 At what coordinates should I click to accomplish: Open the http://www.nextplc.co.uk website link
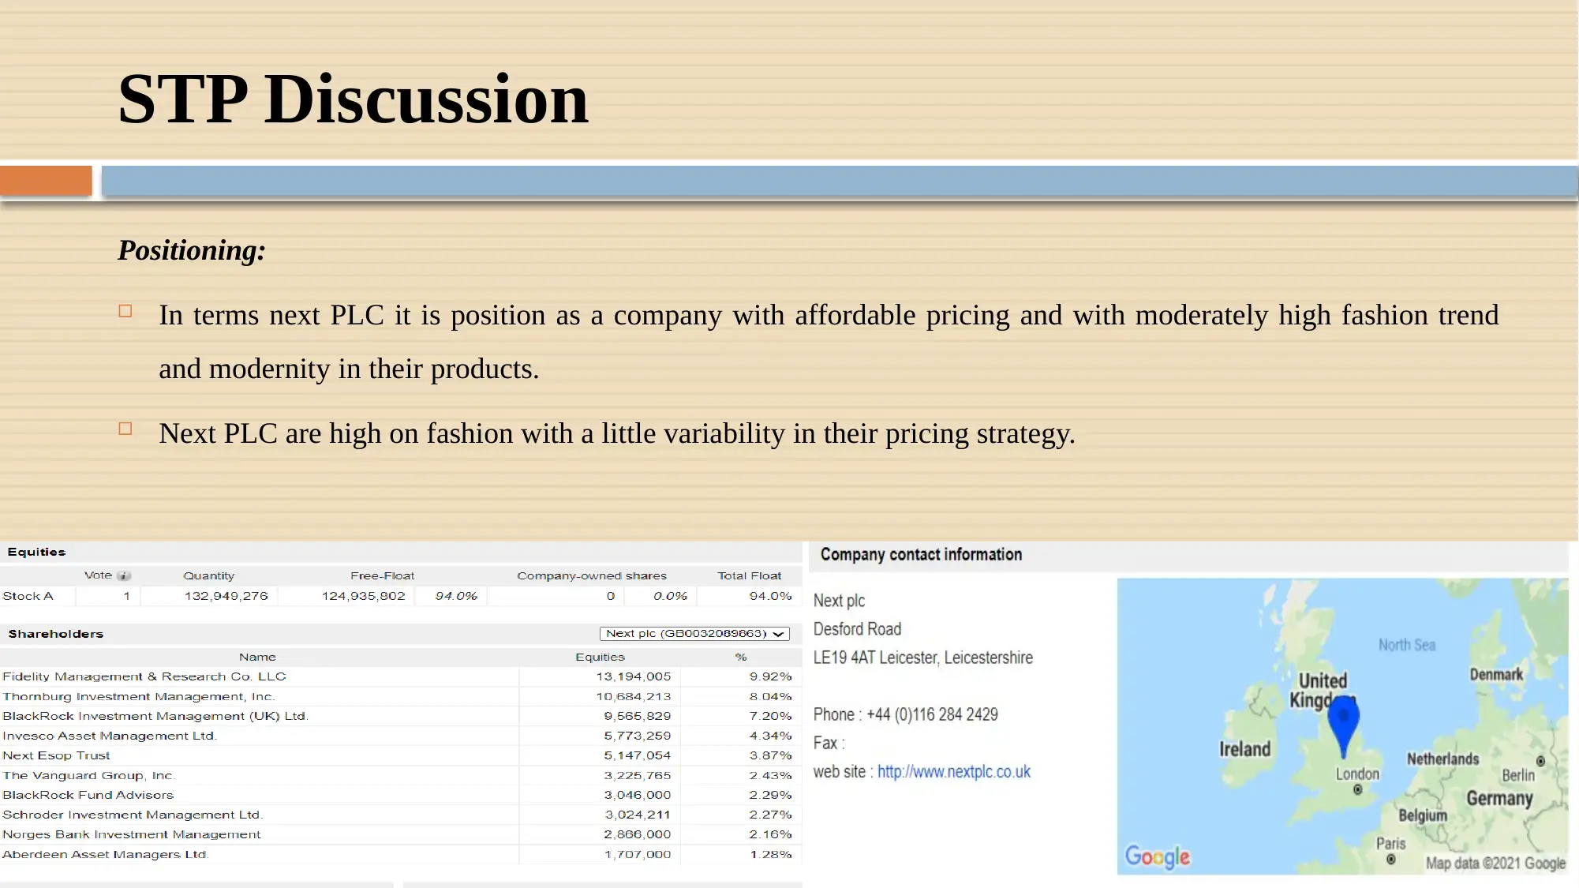[953, 772]
